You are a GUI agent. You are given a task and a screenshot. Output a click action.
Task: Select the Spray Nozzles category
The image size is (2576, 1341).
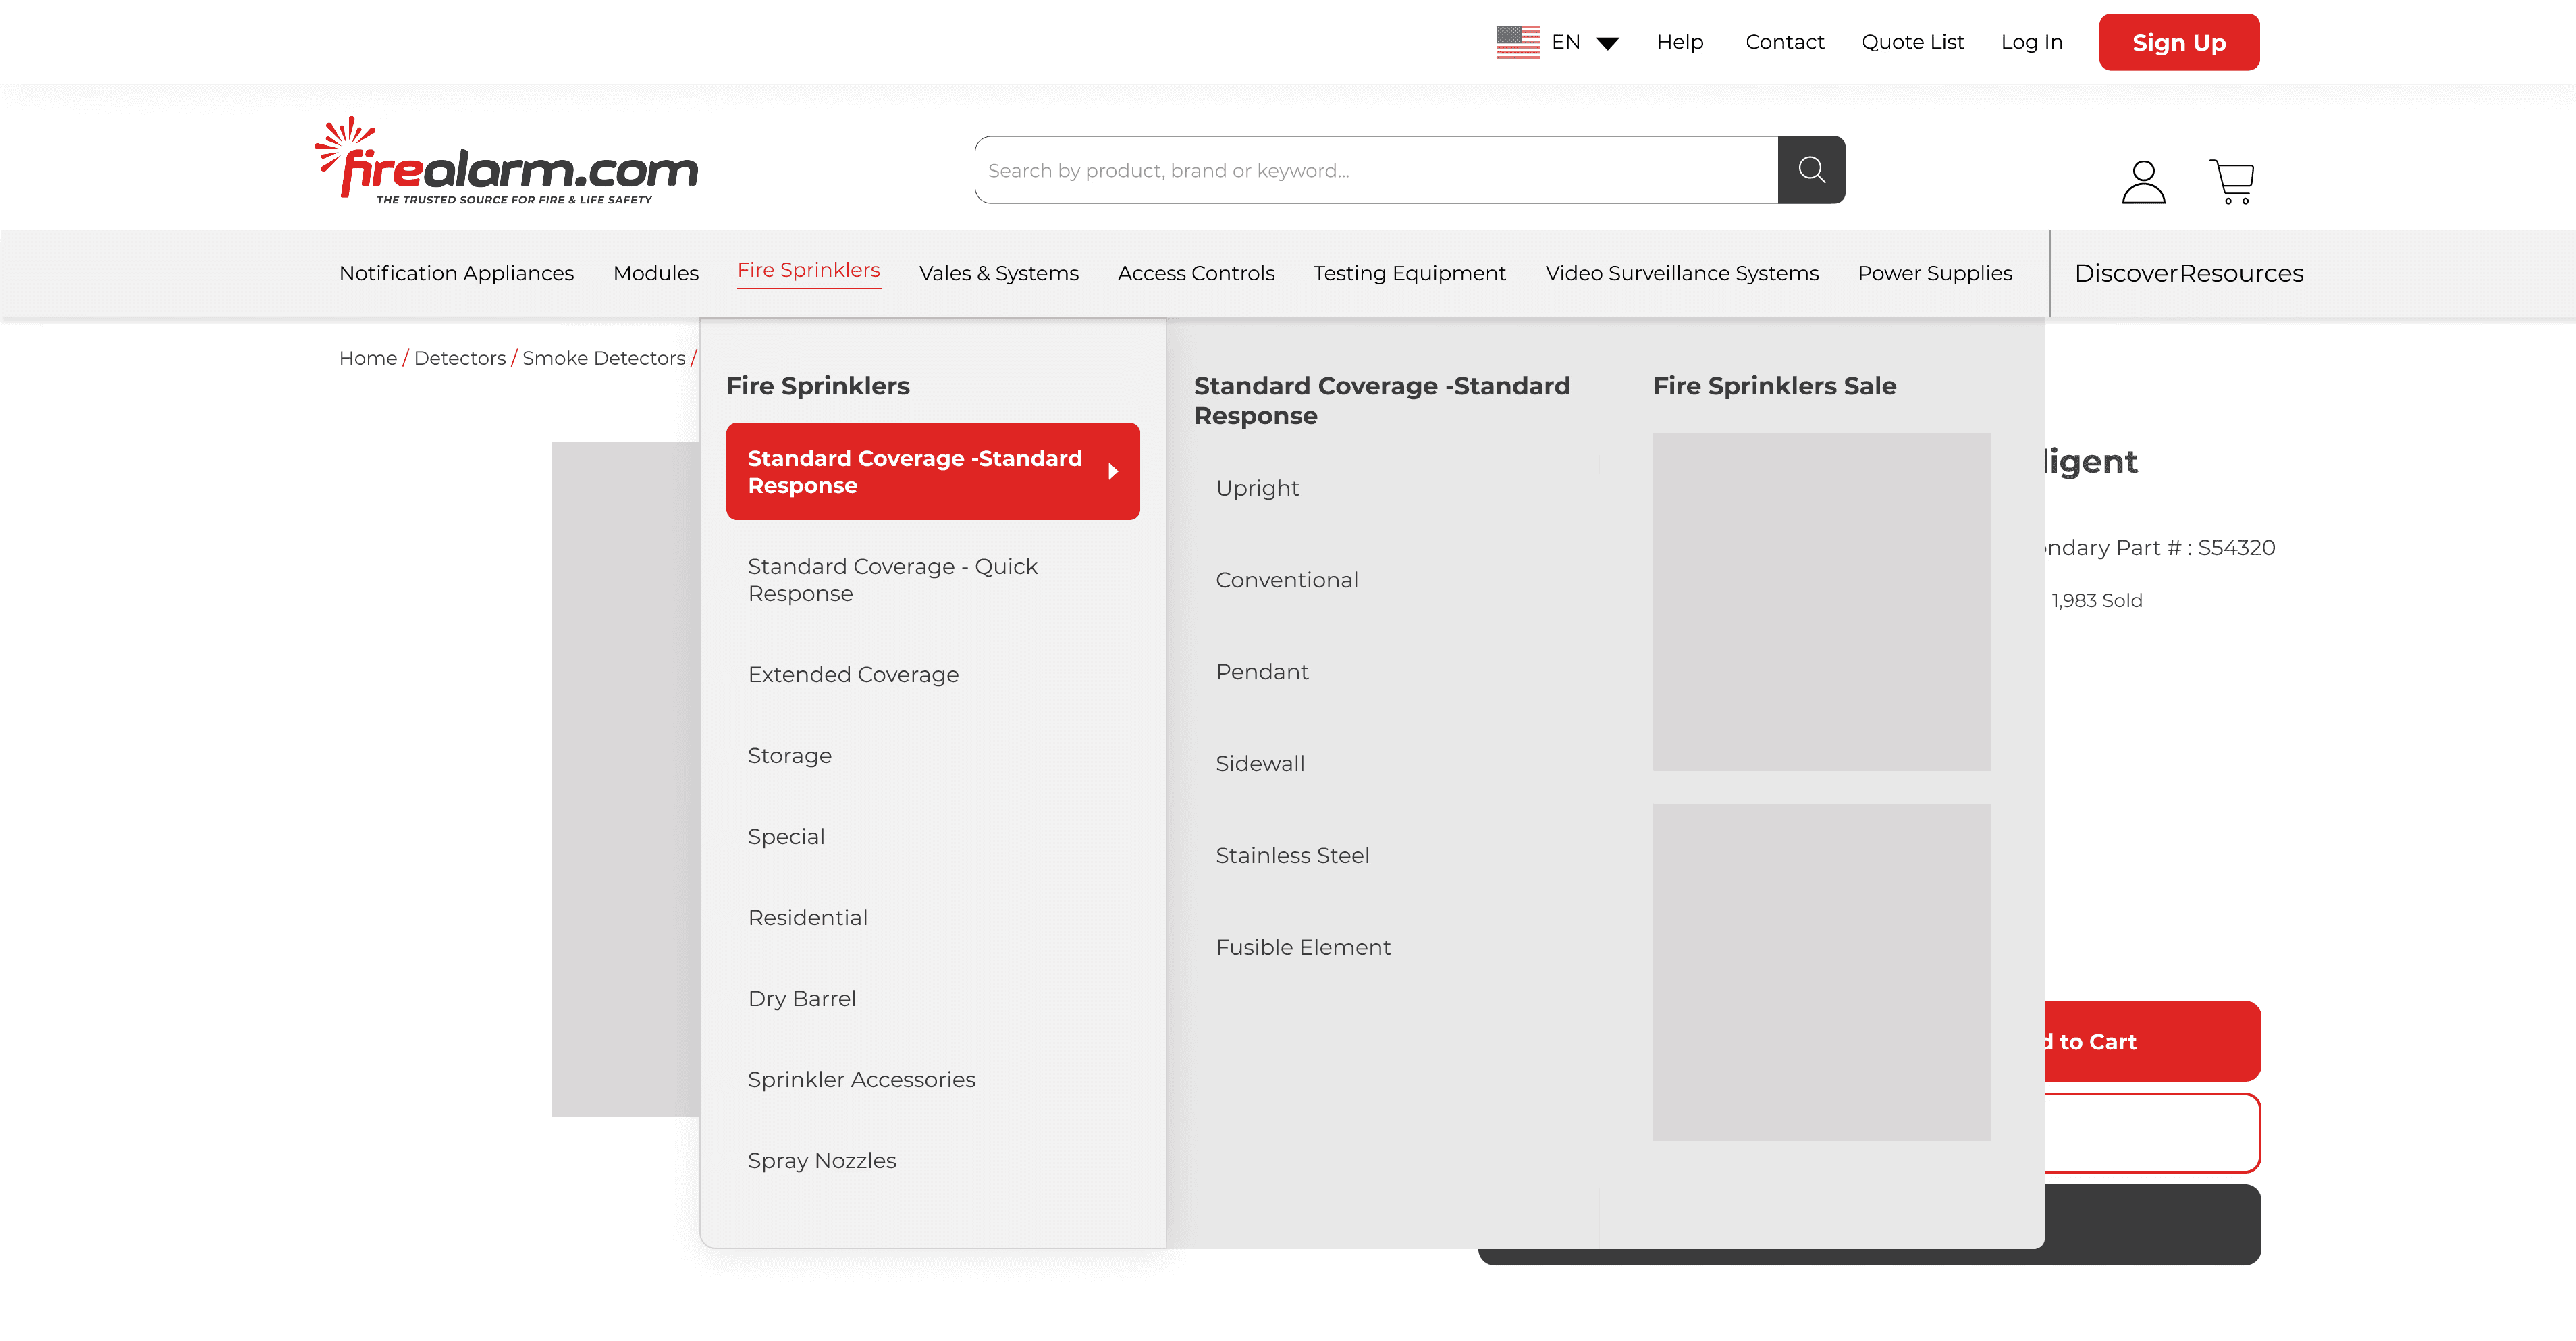tap(821, 1161)
